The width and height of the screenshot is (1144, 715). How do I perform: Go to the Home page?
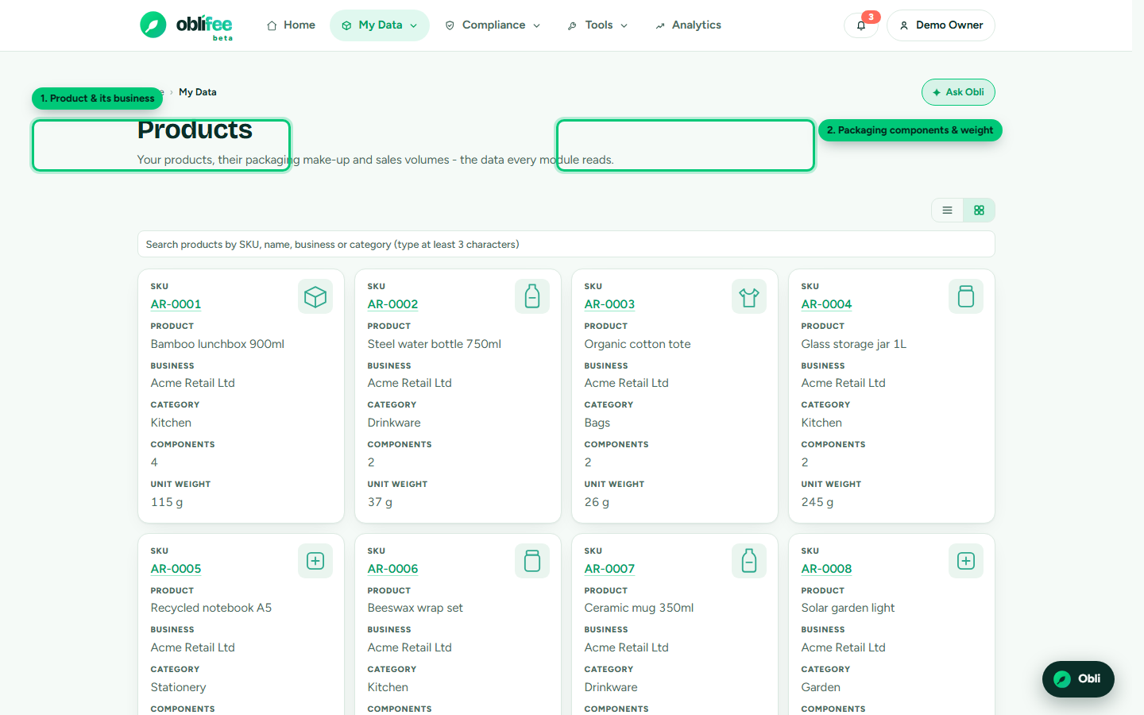click(291, 25)
